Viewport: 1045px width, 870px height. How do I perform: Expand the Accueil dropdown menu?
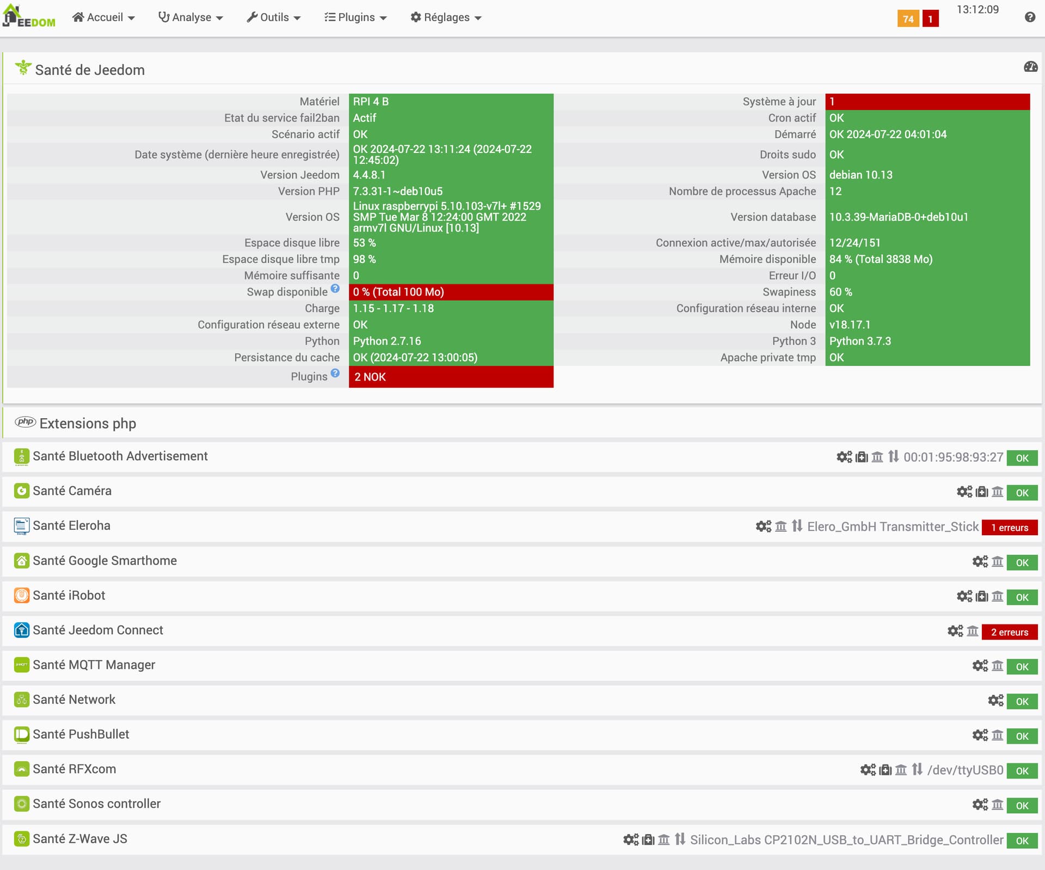click(103, 17)
